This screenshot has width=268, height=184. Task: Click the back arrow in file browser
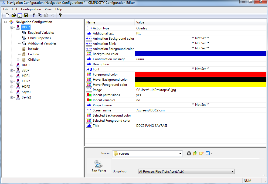[x=189, y=154]
